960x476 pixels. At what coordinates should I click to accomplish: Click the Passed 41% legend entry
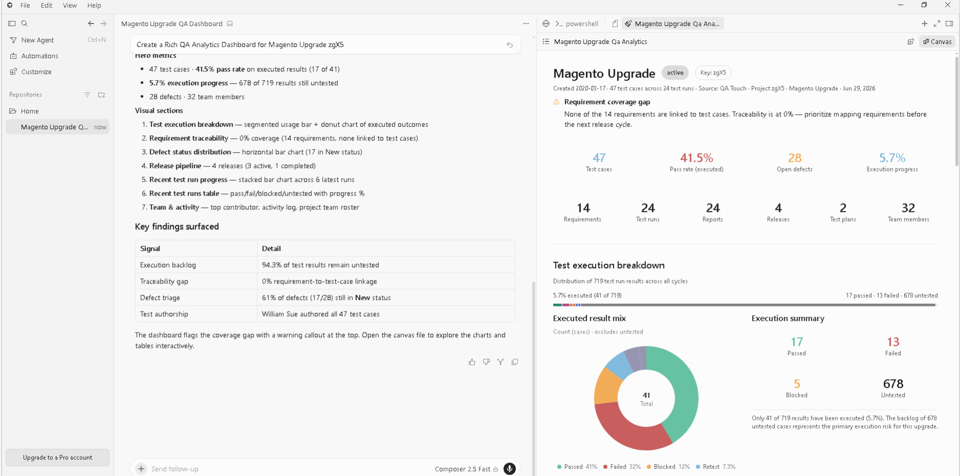pos(577,467)
